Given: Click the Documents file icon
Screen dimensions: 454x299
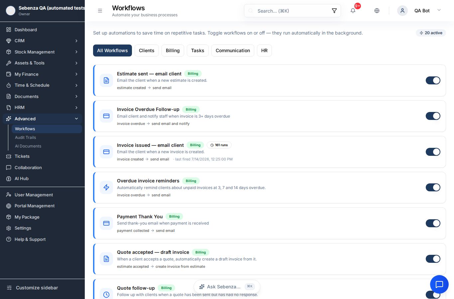Looking at the screenshot, I should pos(9,96).
